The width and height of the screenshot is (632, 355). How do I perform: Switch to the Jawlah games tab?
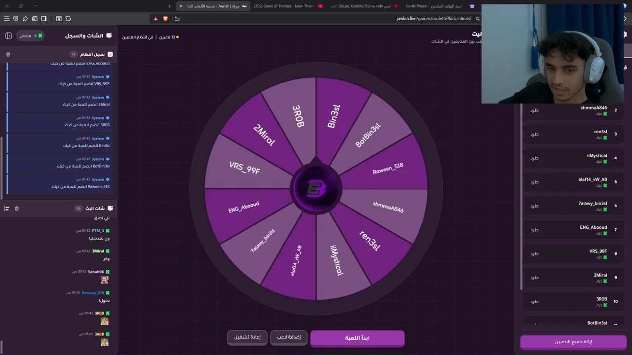point(213,6)
